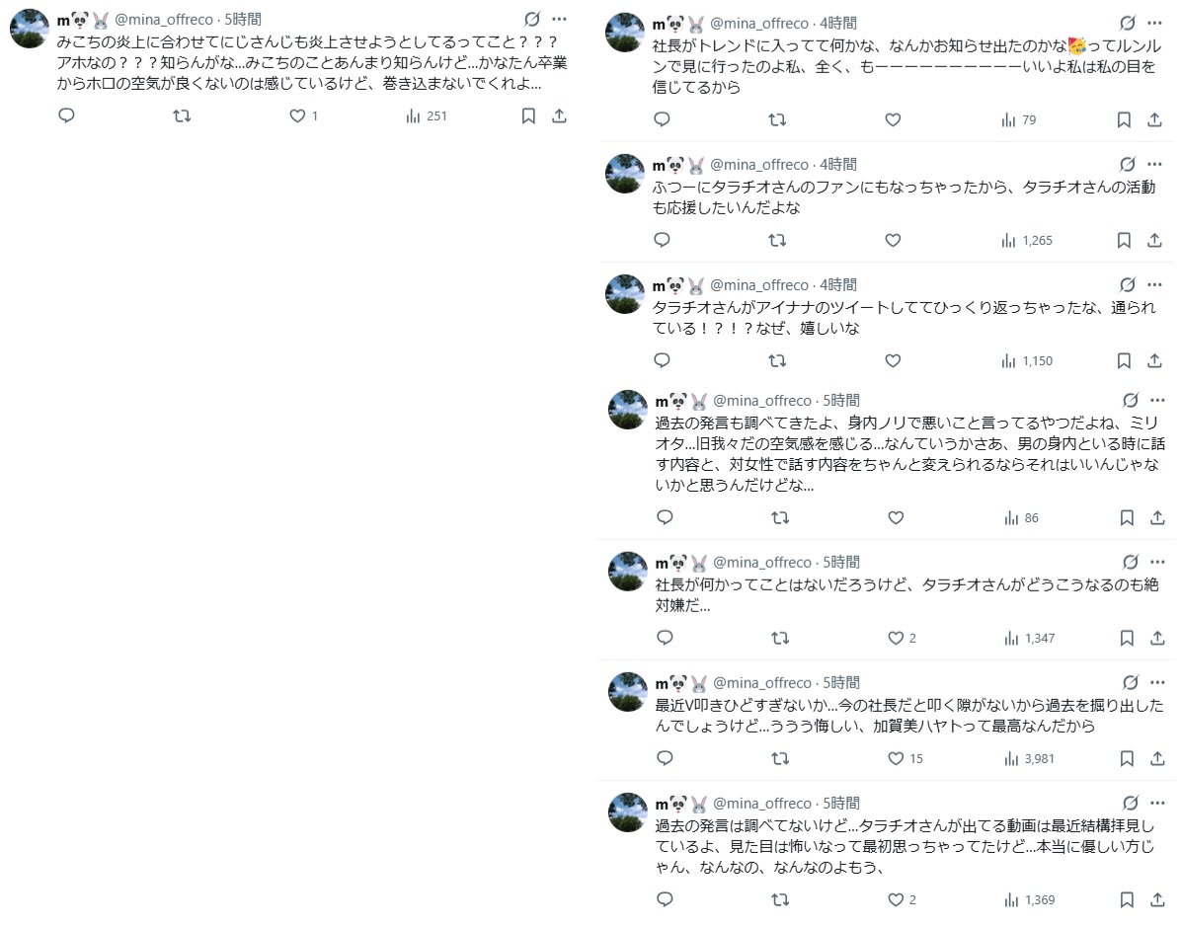Screen dimensions: 1181x928
Task: Open Grok icon on 79-view tweet
Action: (1127, 23)
